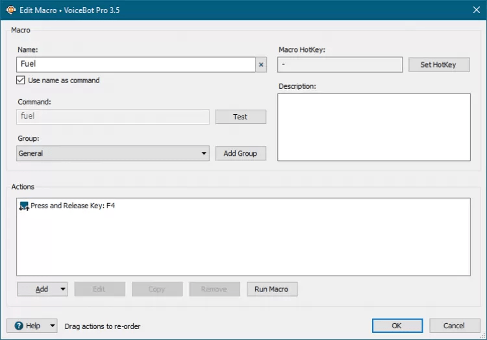Click inside the Description text box

pos(373,127)
